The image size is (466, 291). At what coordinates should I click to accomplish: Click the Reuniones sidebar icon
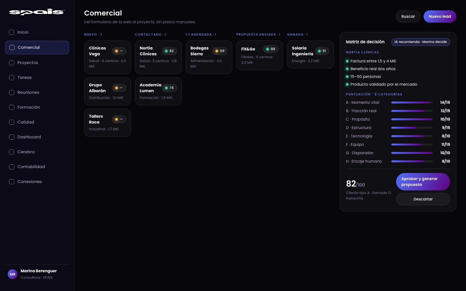coord(12,92)
